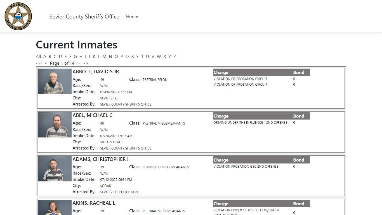
Task: Filter inmates by letter V
Action: [x=153, y=56]
